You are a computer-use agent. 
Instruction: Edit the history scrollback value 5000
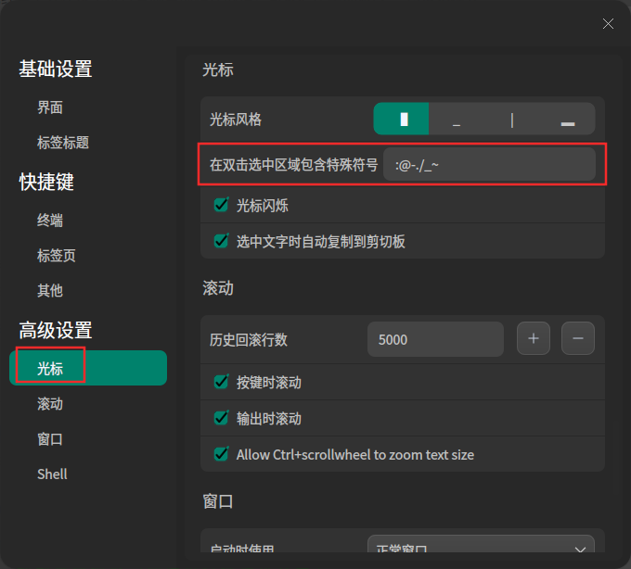(x=435, y=339)
